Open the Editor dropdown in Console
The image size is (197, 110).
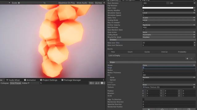pos(26,83)
